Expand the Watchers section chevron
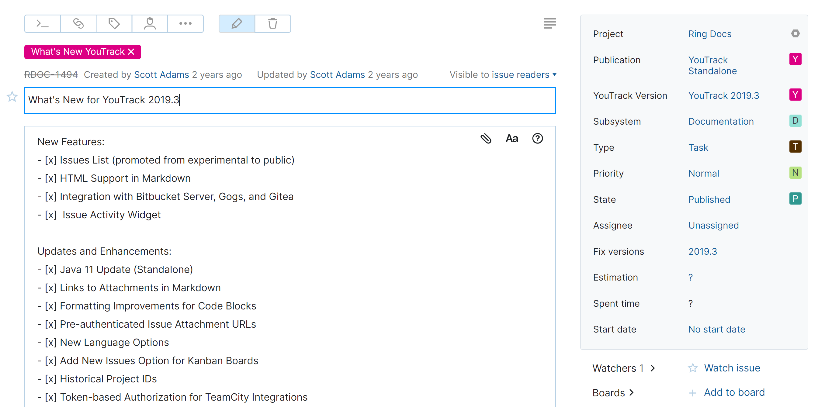The height and width of the screenshot is (407, 832). click(x=653, y=368)
